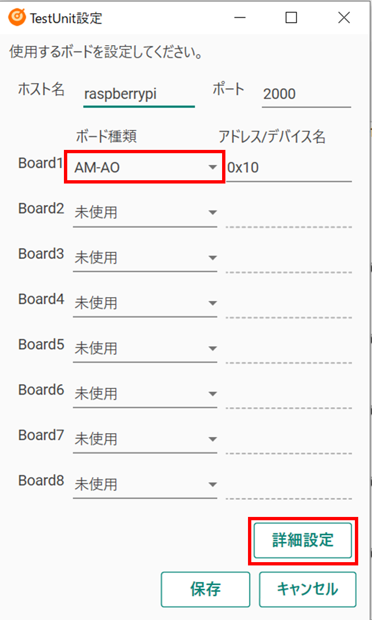Maximize the TestUnit設定 window

click(x=291, y=18)
